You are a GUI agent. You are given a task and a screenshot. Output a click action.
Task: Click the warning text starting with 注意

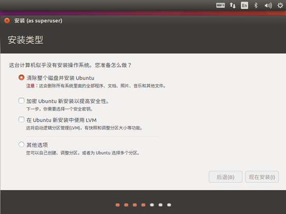coord(96,86)
